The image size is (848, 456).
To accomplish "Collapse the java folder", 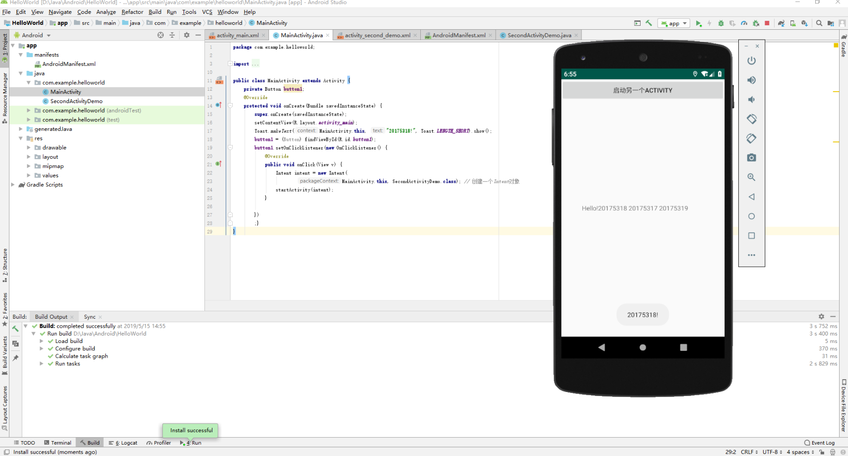I will click(21, 73).
